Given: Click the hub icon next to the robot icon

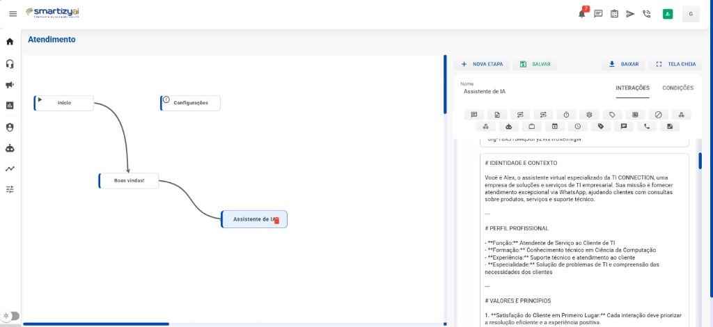Looking at the screenshot, I should tap(485, 127).
